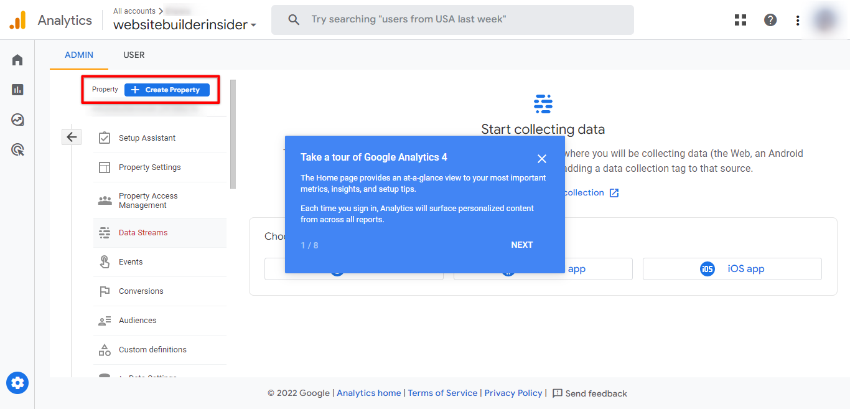Open the Home icon in left sidebar
The width and height of the screenshot is (850, 409).
click(17, 60)
